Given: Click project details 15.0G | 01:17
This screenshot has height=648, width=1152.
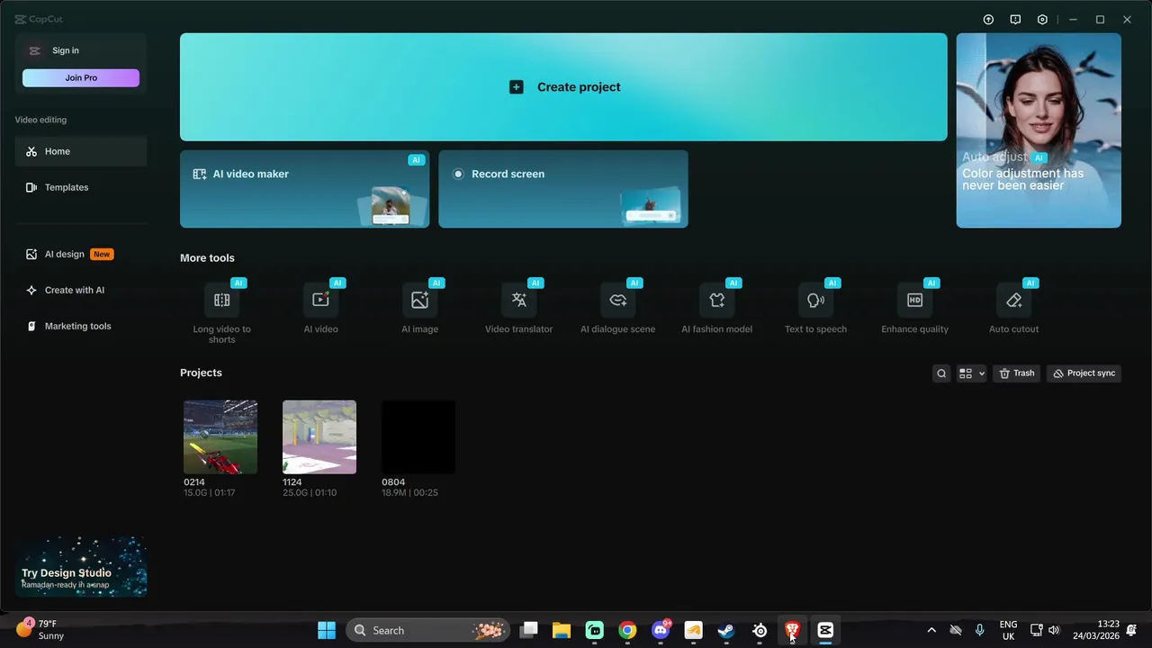Looking at the screenshot, I should [210, 493].
